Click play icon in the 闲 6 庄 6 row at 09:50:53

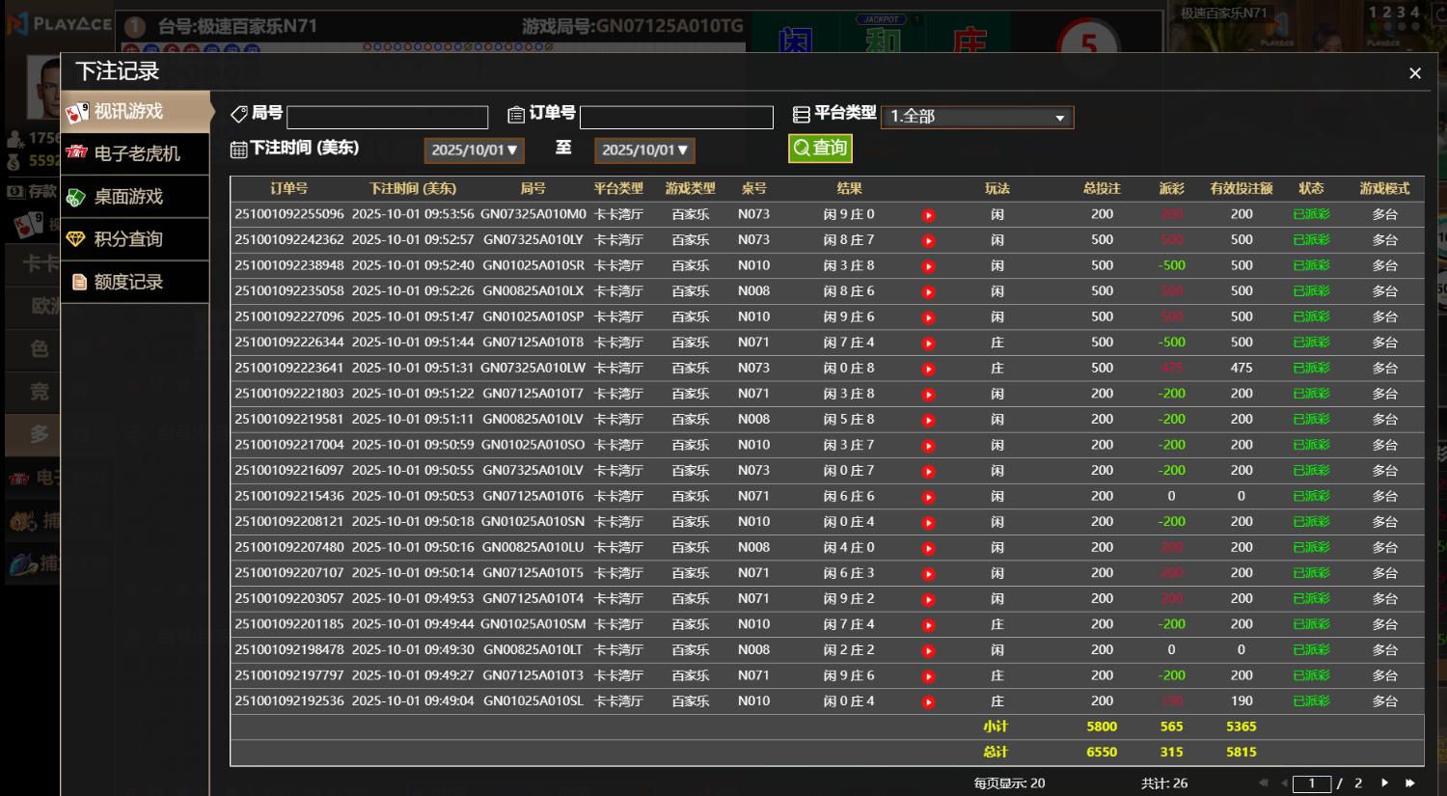(928, 497)
